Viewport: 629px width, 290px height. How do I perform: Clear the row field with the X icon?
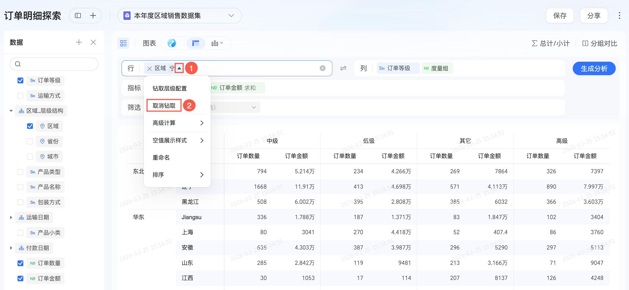click(322, 68)
